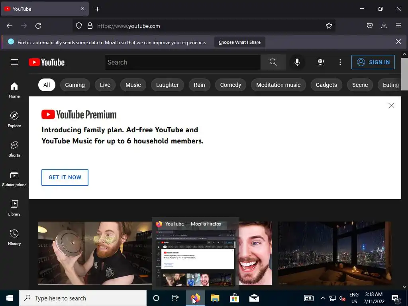
Task: Open Mail app from taskbar
Action: (x=254, y=298)
